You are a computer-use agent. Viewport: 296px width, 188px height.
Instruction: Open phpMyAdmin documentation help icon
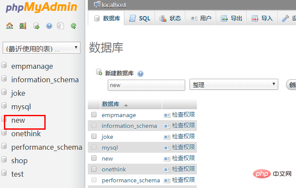pos(49,26)
